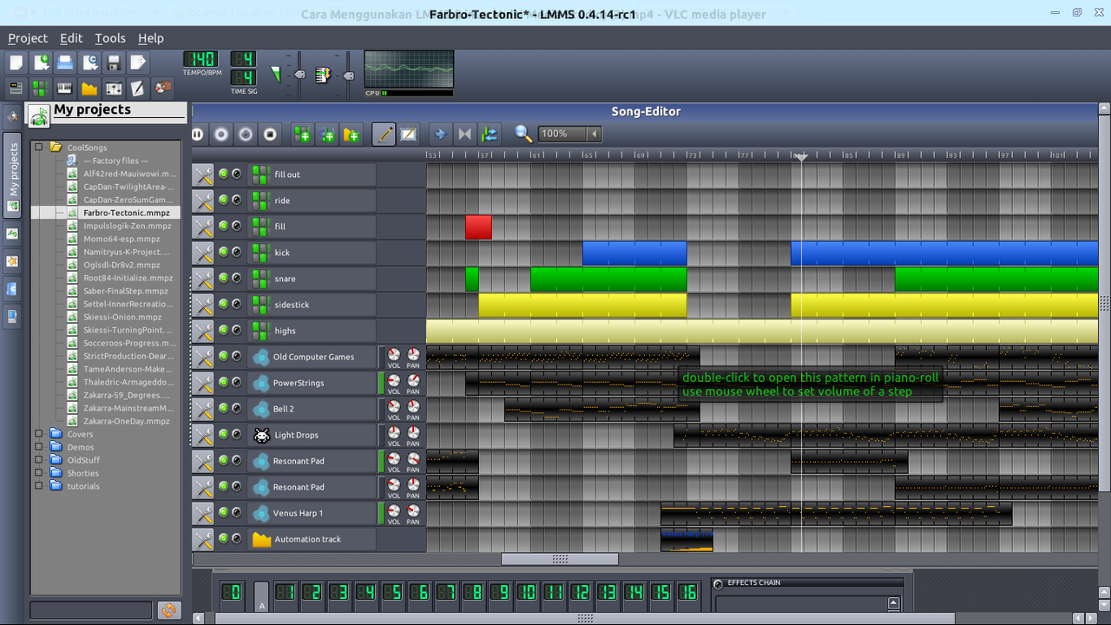1111x625 pixels.
Task: Open the Edit menu
Action: pyautogui.click(x=71, y=38)
